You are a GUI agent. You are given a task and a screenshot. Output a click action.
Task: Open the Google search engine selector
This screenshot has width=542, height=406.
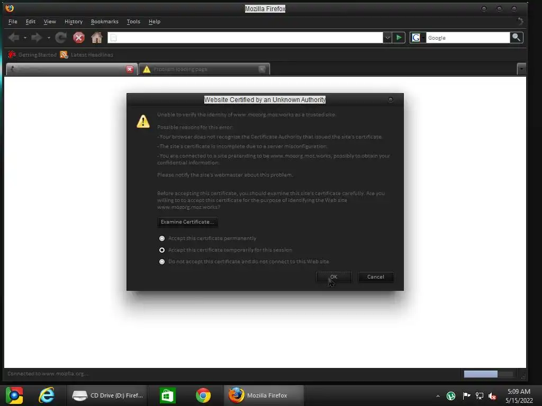tap(418, 38)
